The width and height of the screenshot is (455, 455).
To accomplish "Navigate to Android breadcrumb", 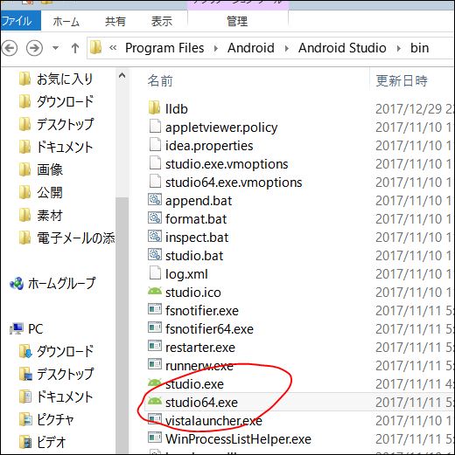I will (x=251, y=48).
